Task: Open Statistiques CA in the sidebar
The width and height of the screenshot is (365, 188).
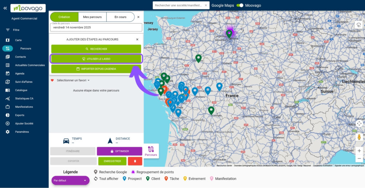Action: pyautogui.click(x=24, y=98)
